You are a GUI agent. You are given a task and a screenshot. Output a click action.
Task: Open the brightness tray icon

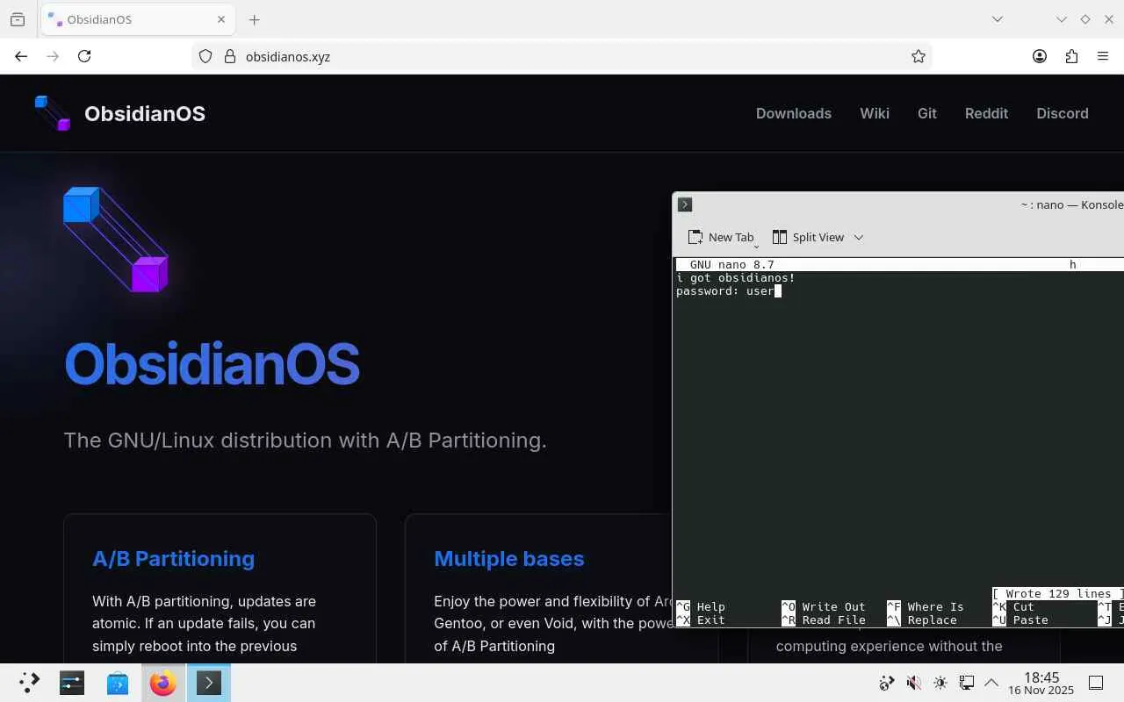(x=940, y=683)
